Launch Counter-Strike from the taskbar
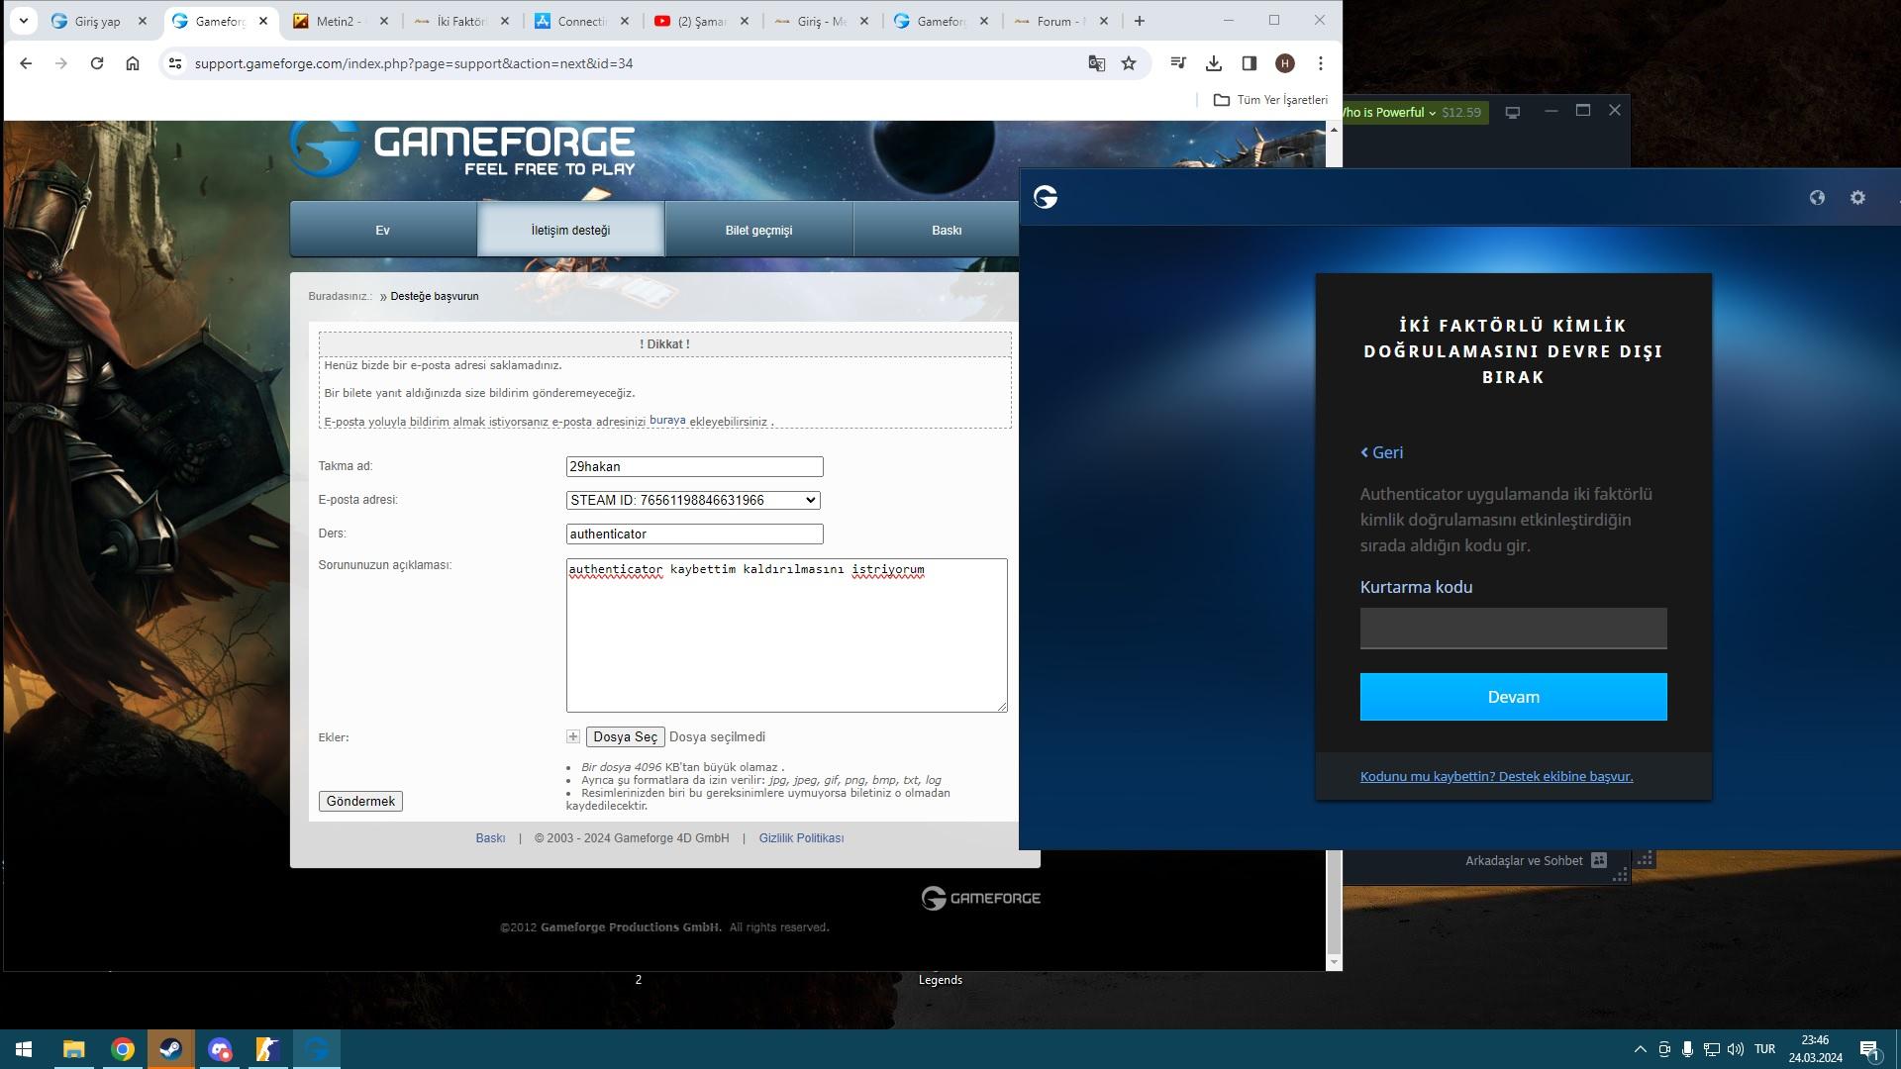Image resolution: width=1901 pixels, height=1069 pixels. click(x=266, y=1049)
